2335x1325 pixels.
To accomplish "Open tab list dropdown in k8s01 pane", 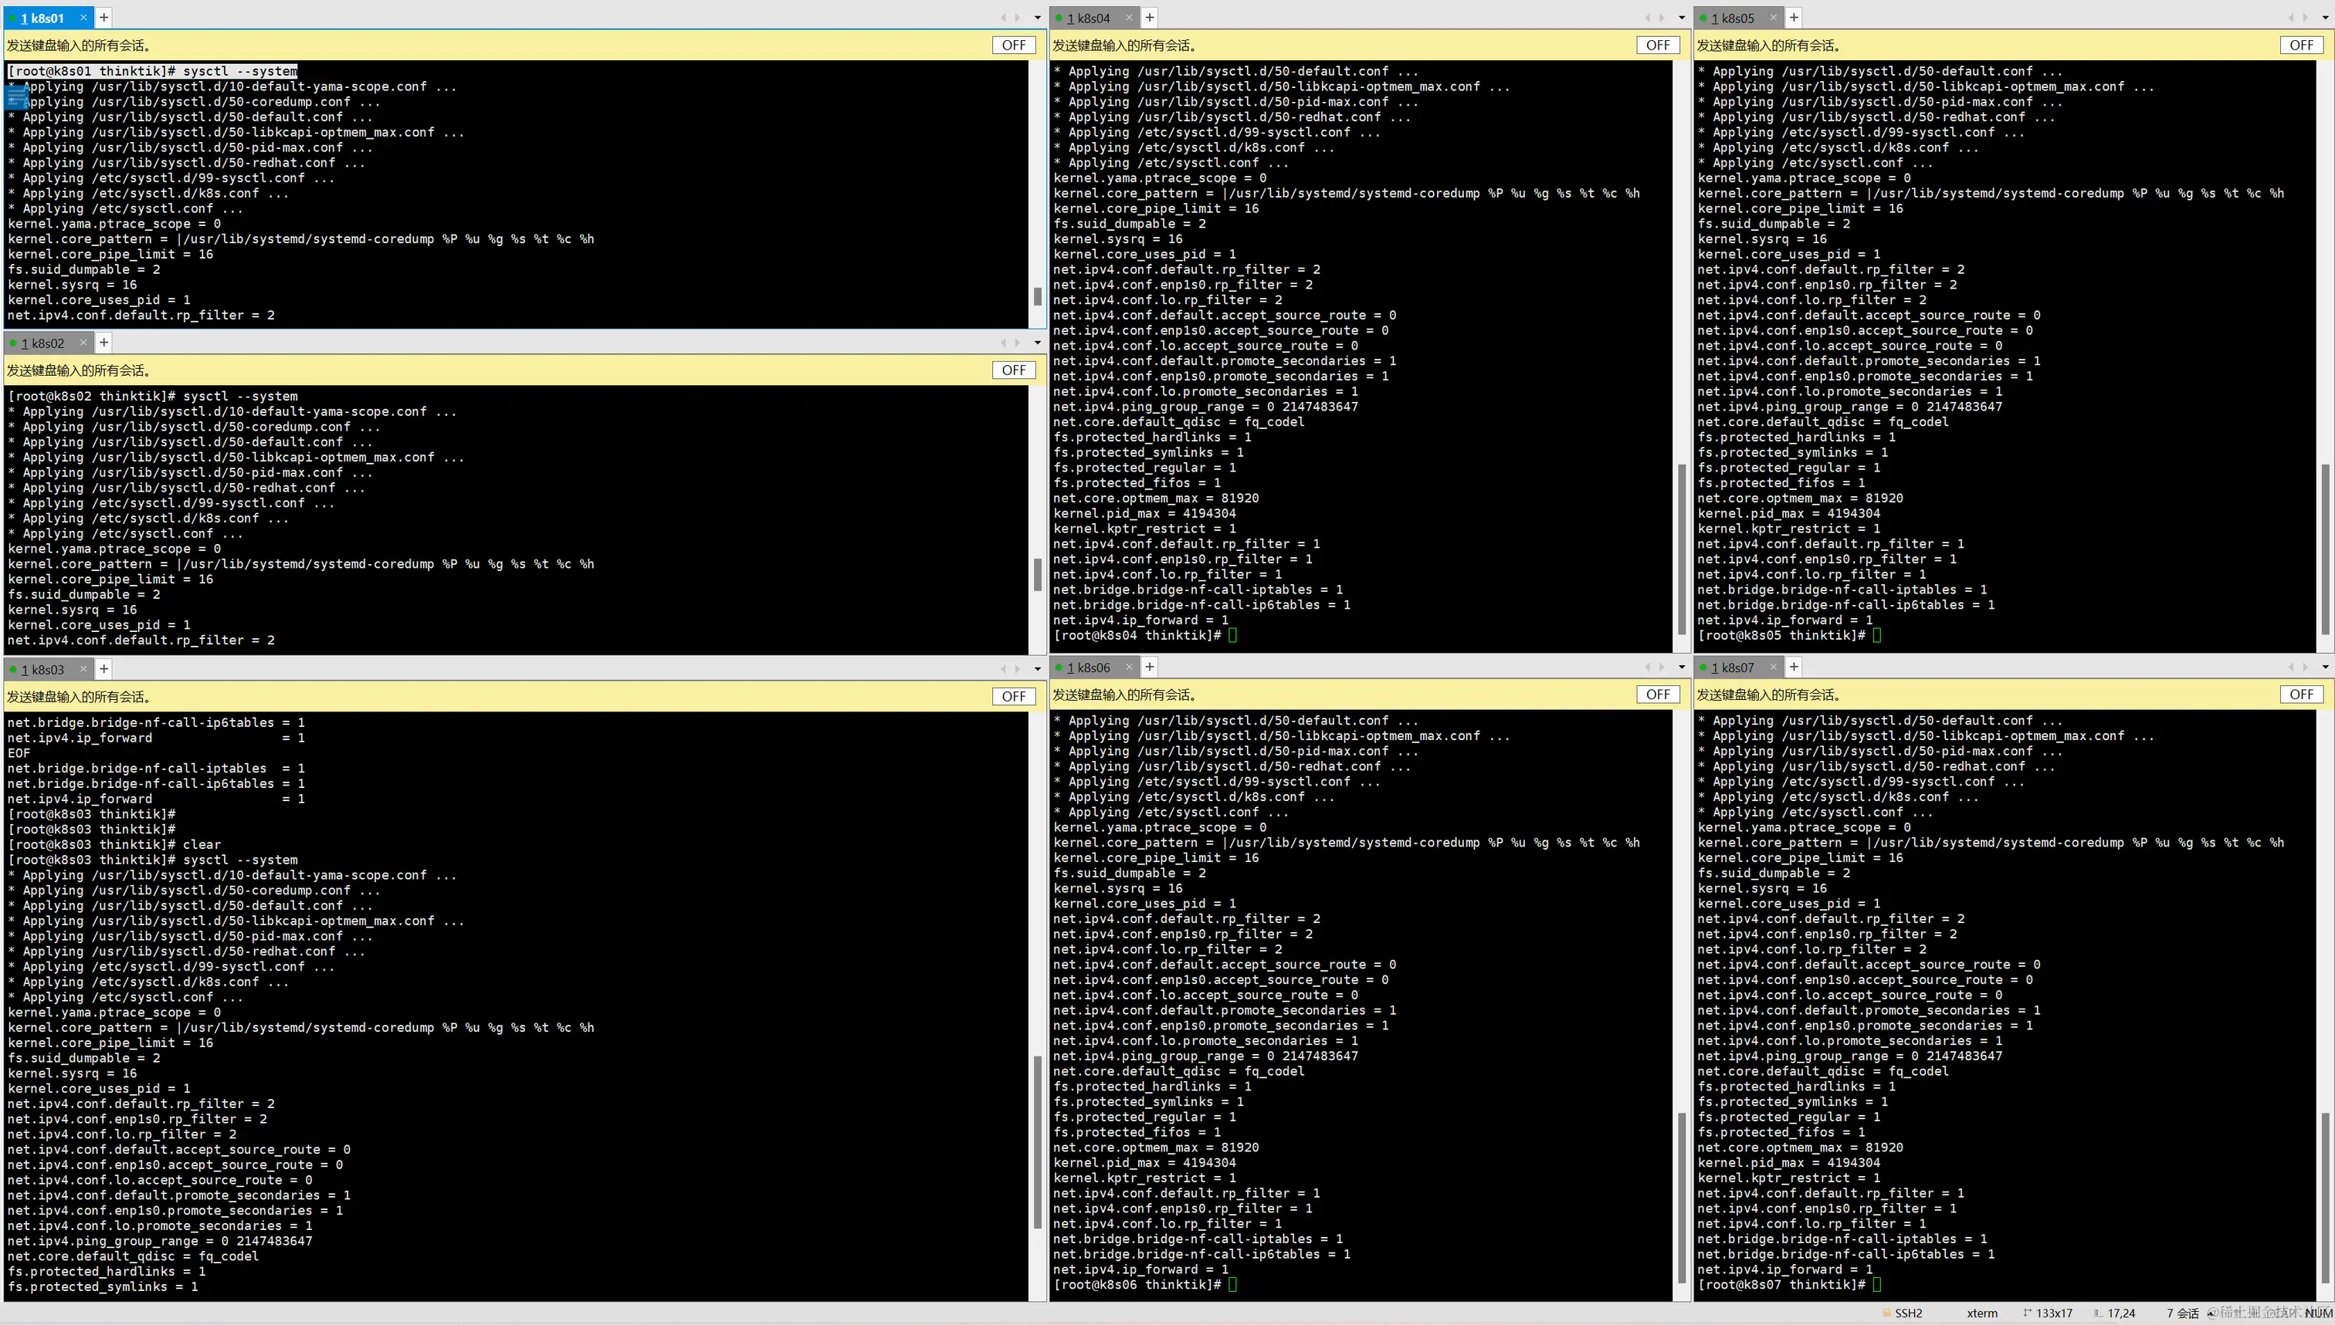I will [x=1037, y=17].
